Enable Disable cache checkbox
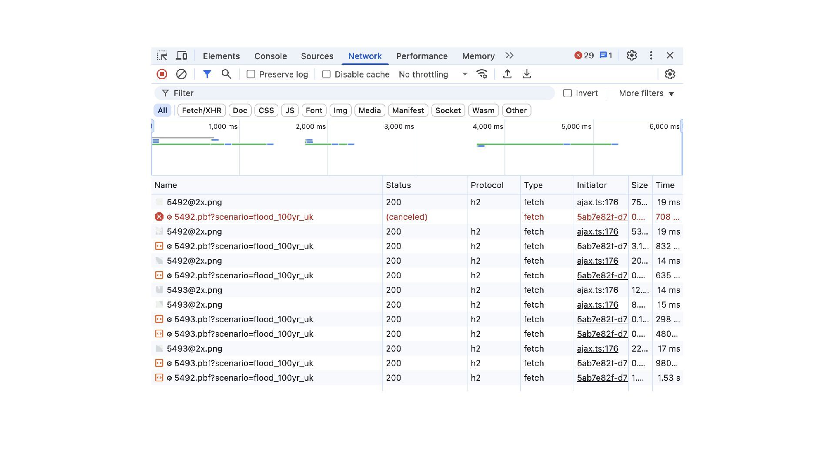This screenshot has height=470, width=835. [326, 74]
